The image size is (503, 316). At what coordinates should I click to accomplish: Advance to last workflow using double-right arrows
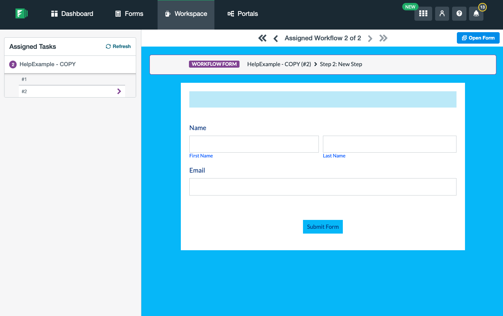[383, 38]
